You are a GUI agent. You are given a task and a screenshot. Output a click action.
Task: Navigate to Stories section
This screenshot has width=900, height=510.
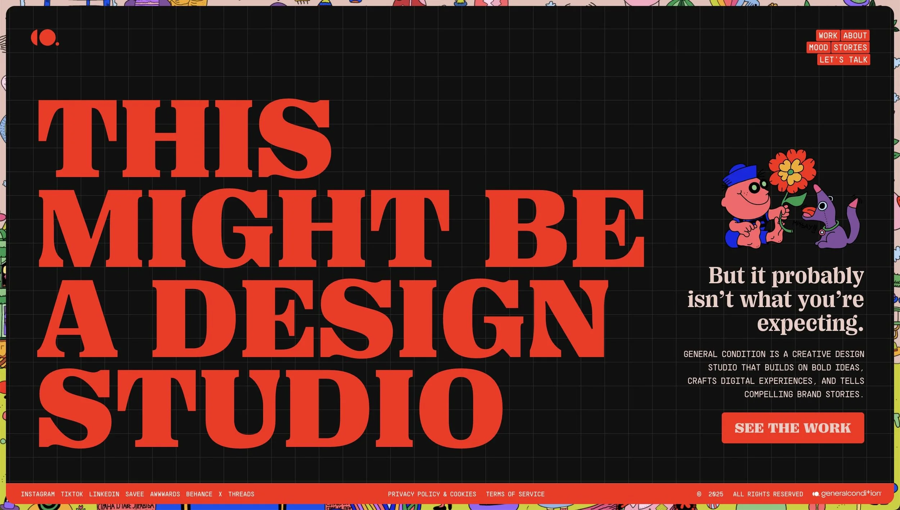coord(850,48)
